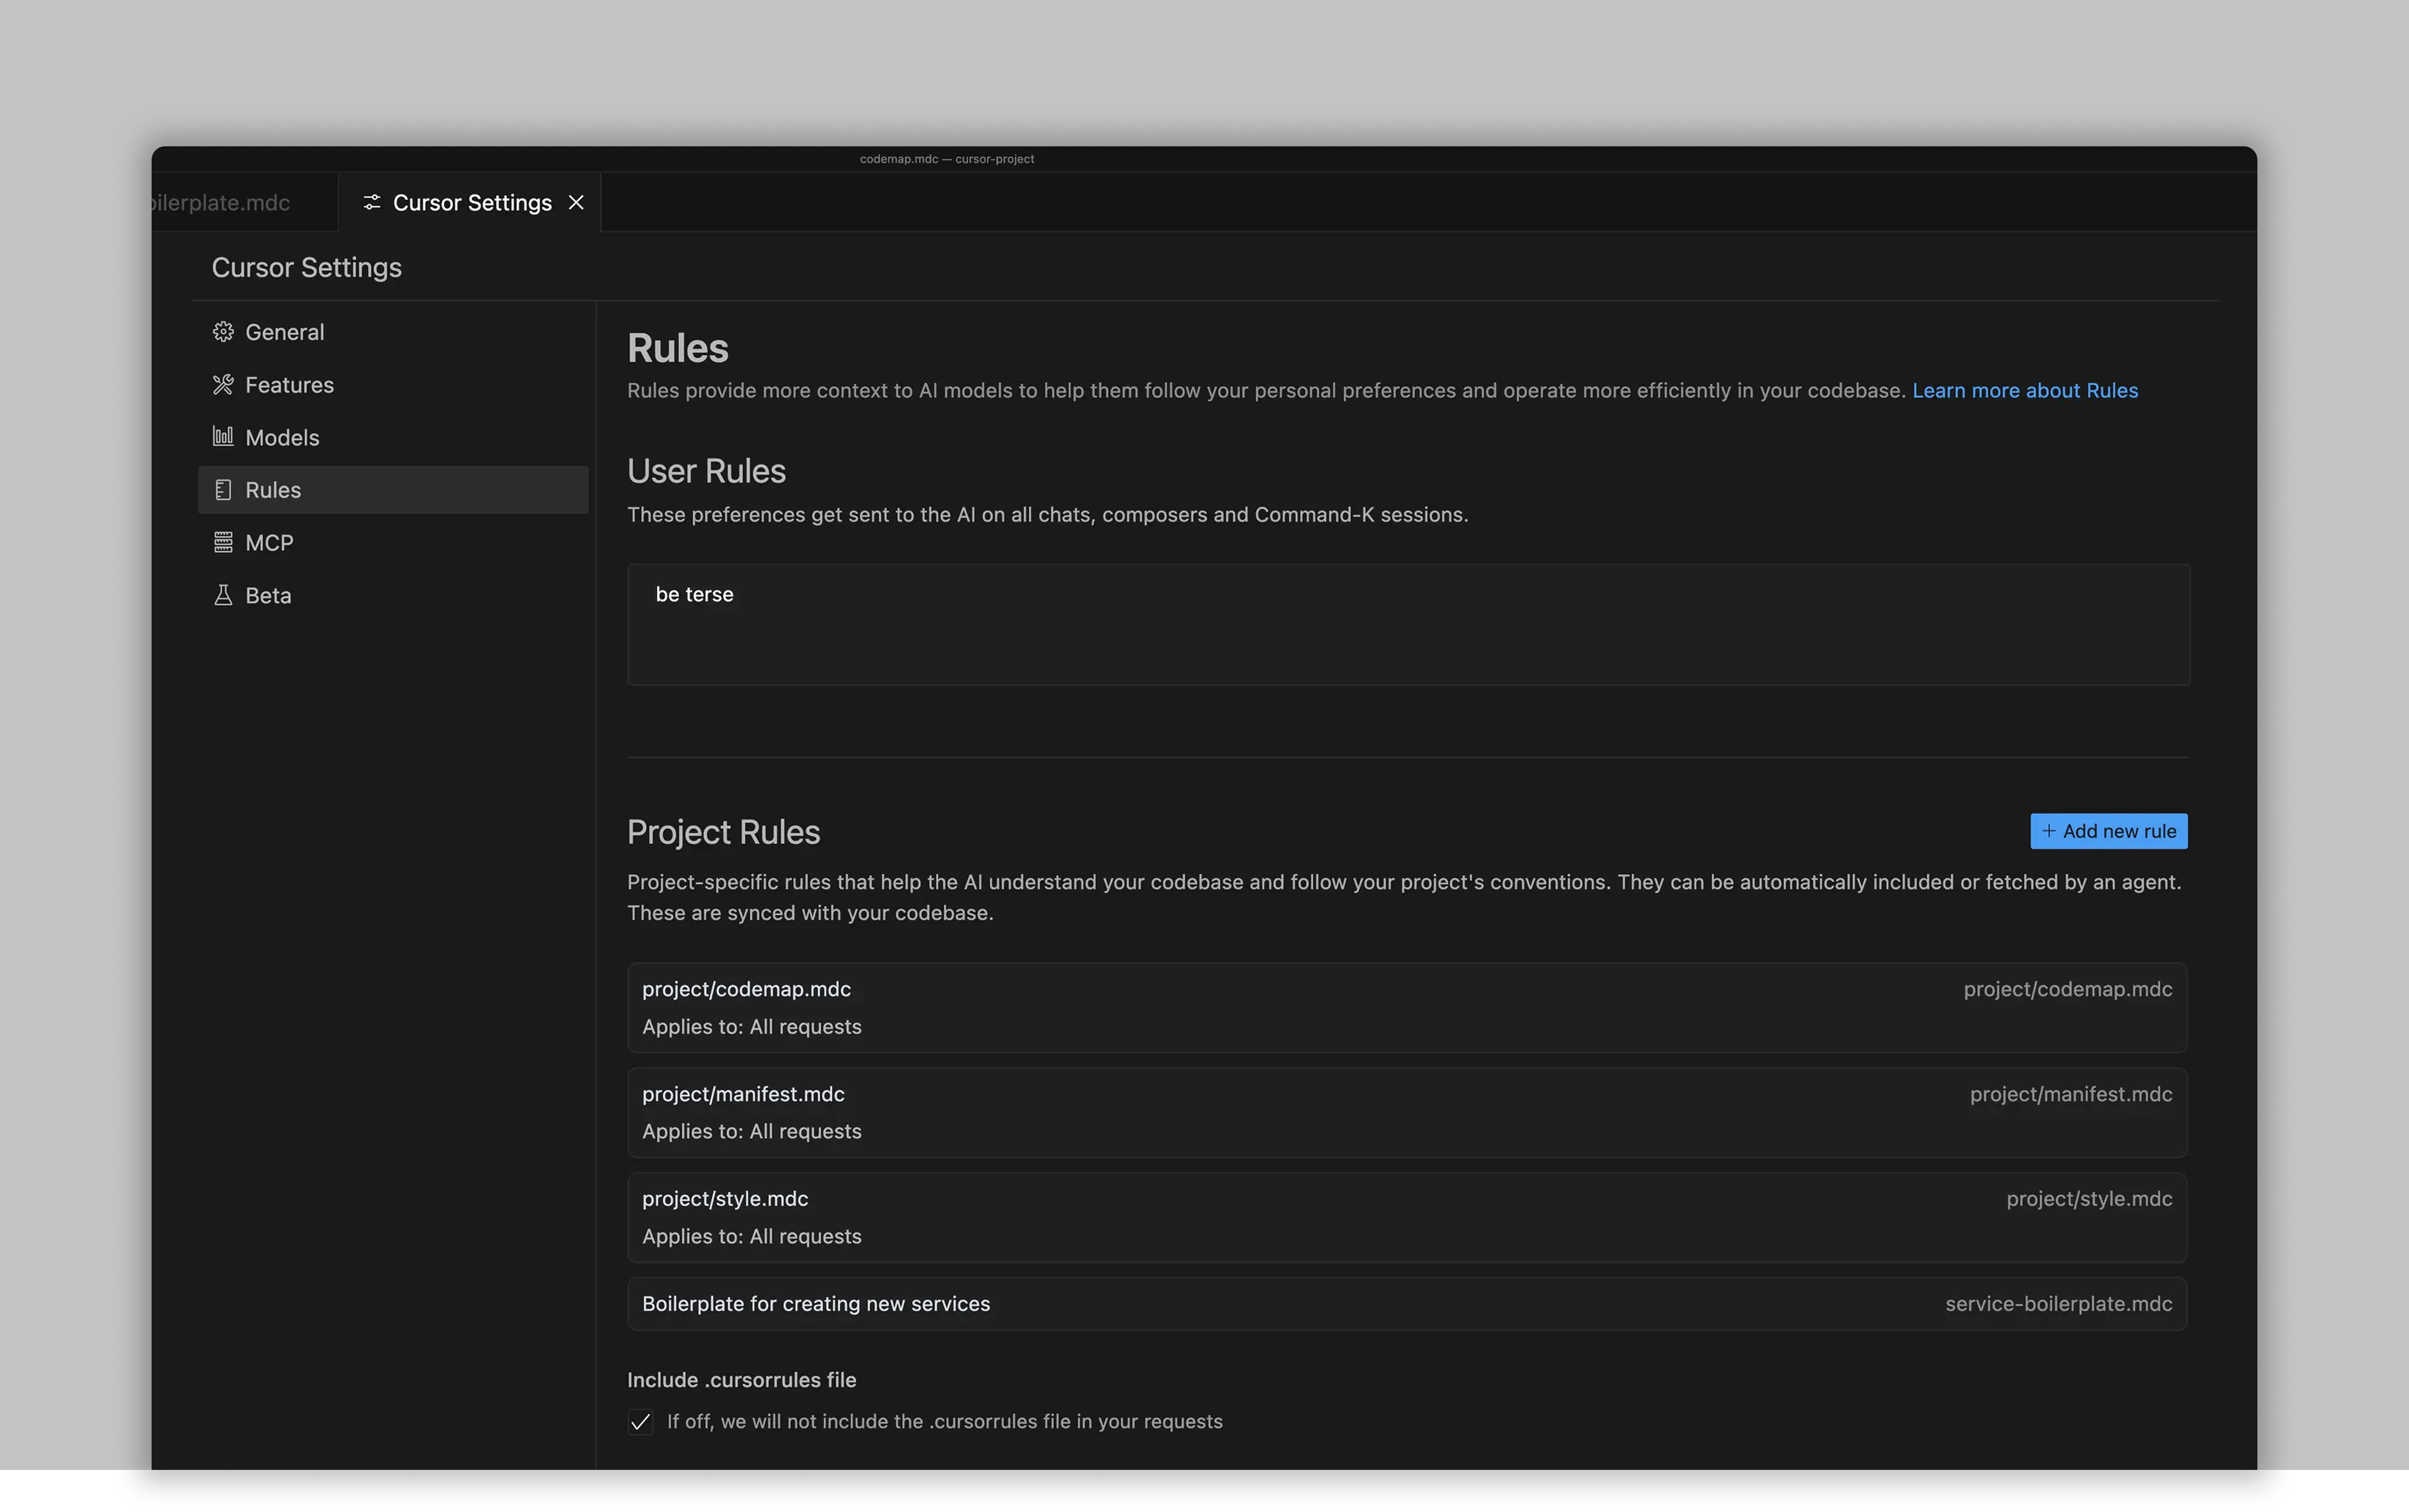Image resolution: width=2409 pixels, height=1512 pixels.
Task: Click the sliders icon on Cursor Settings tab
Action: [372, 203]
